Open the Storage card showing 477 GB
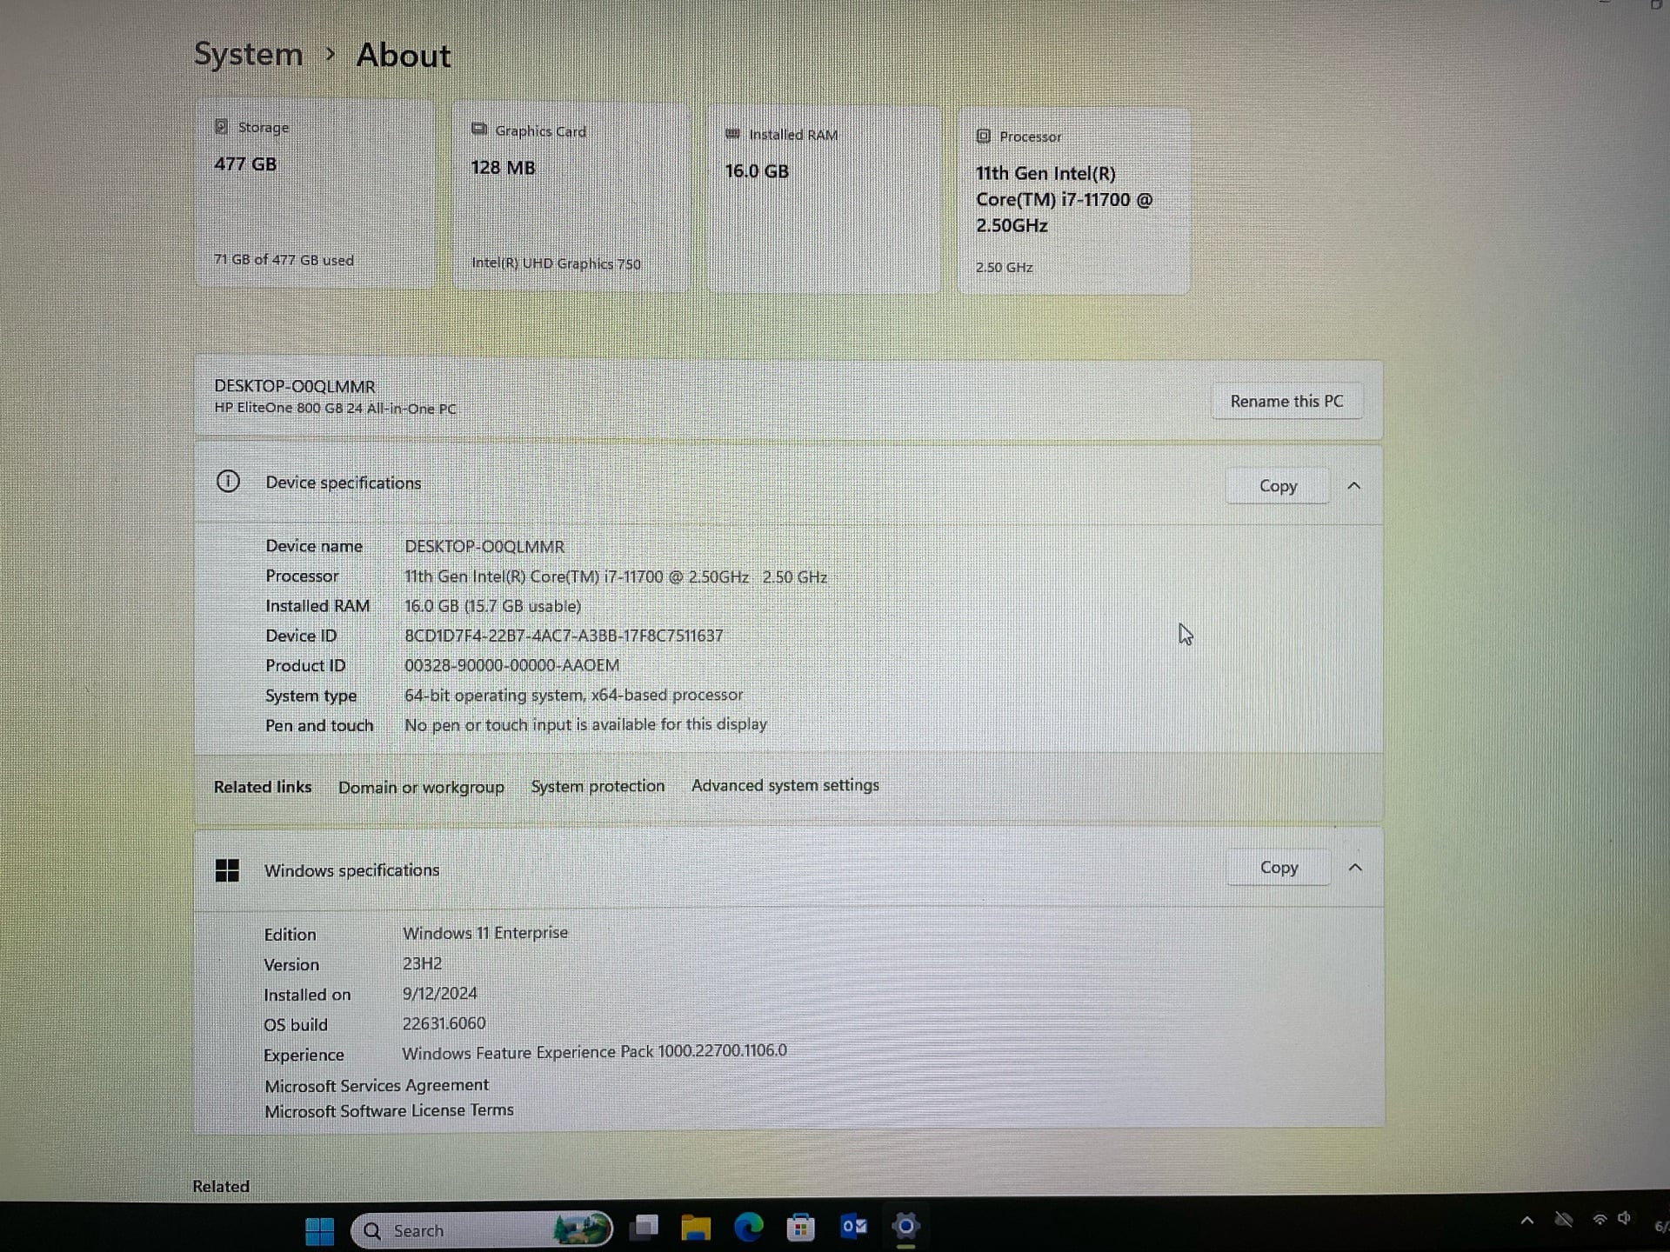 (315, 194)
